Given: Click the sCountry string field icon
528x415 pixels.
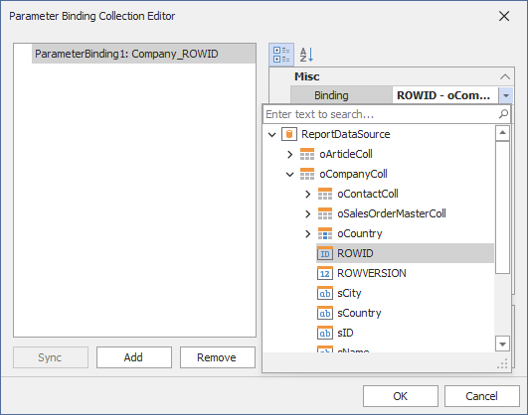Looking at the screenshot, I should pyautogui.click(x=325, y=313).
